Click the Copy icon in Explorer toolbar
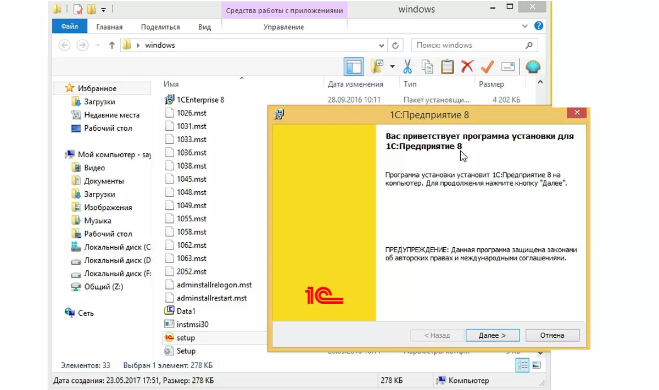Image resolution: width=659 pixels, height=390 pixels. 427,67
